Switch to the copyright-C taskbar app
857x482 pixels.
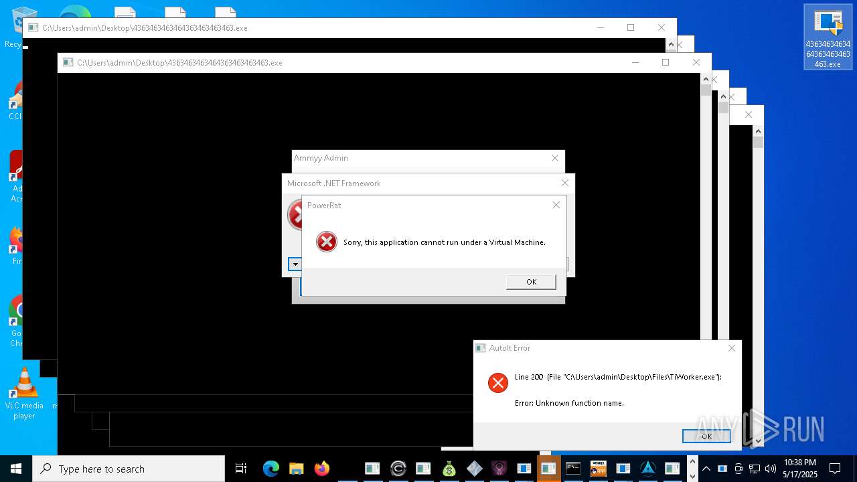398,469
